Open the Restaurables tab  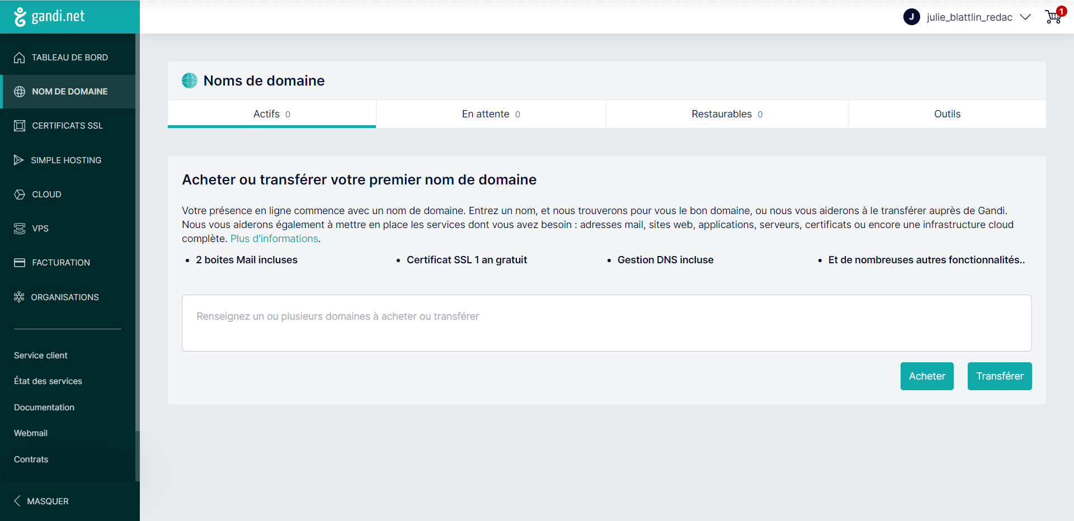(727, 114)
